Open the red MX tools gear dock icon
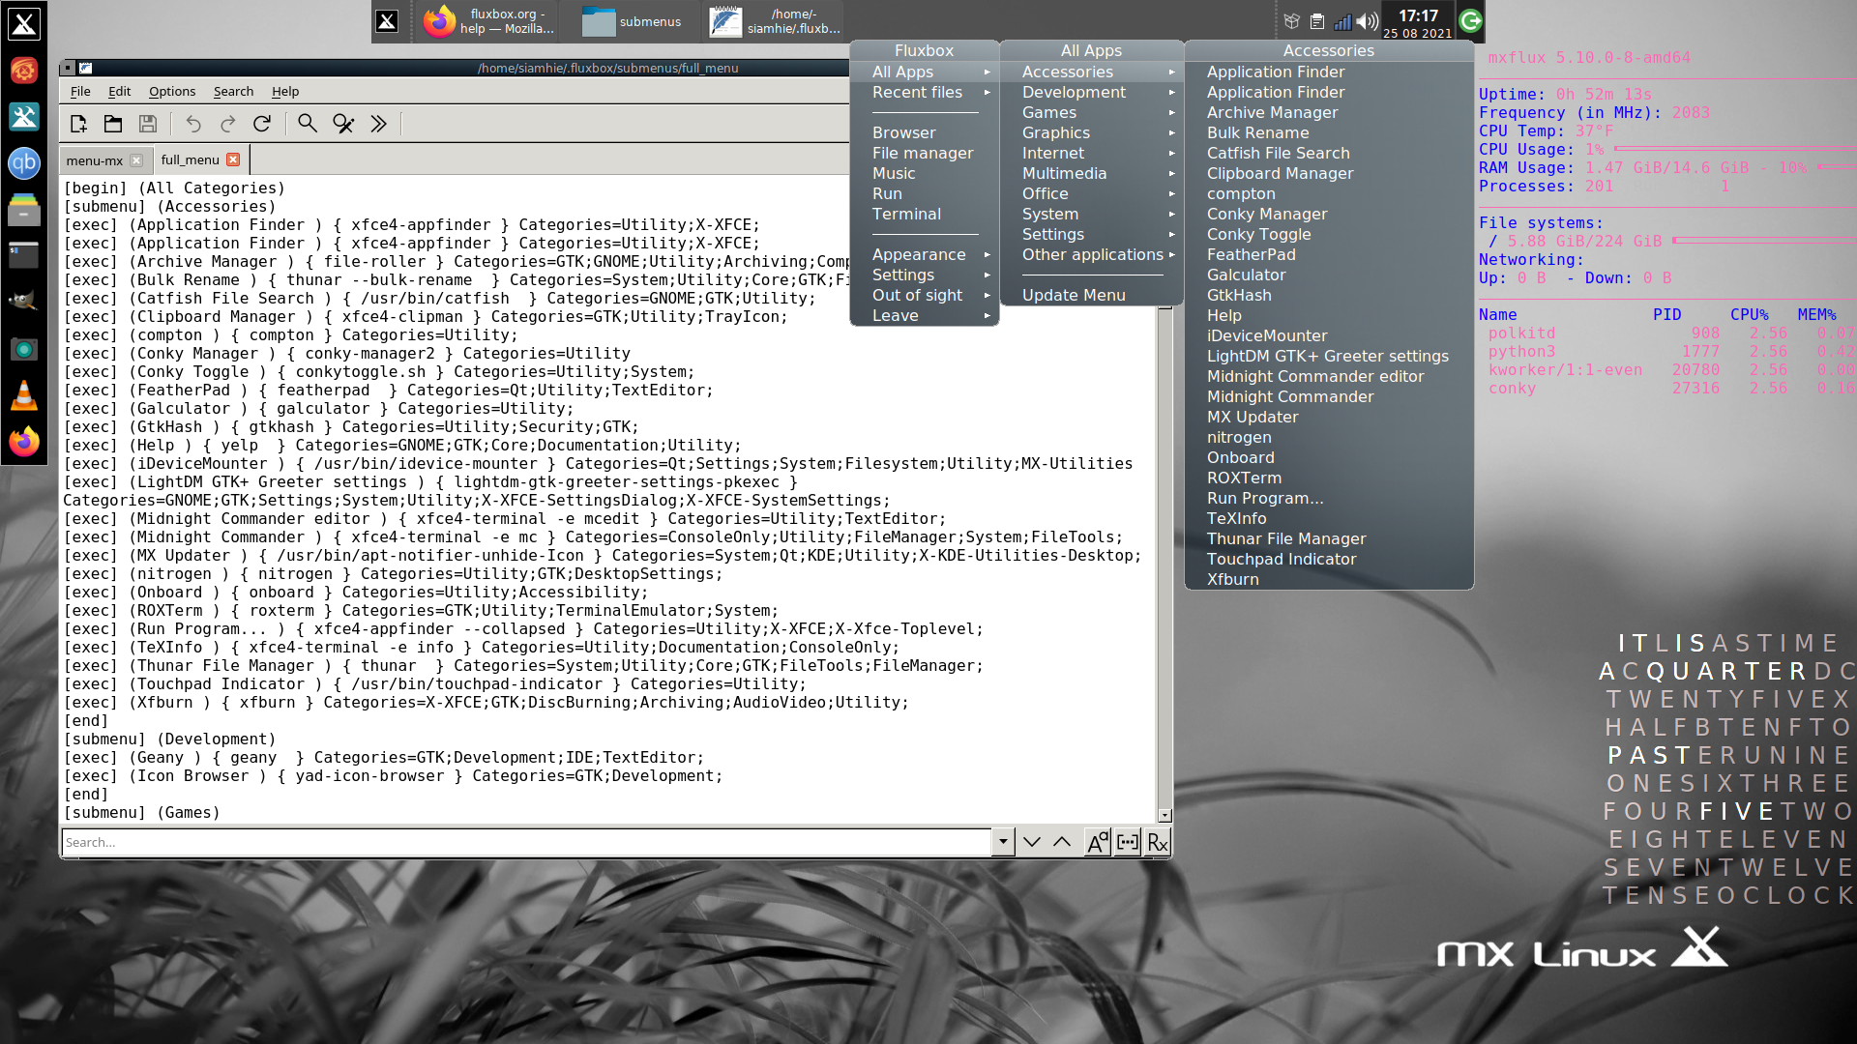1857x1044 pixels. pos(24,70)
